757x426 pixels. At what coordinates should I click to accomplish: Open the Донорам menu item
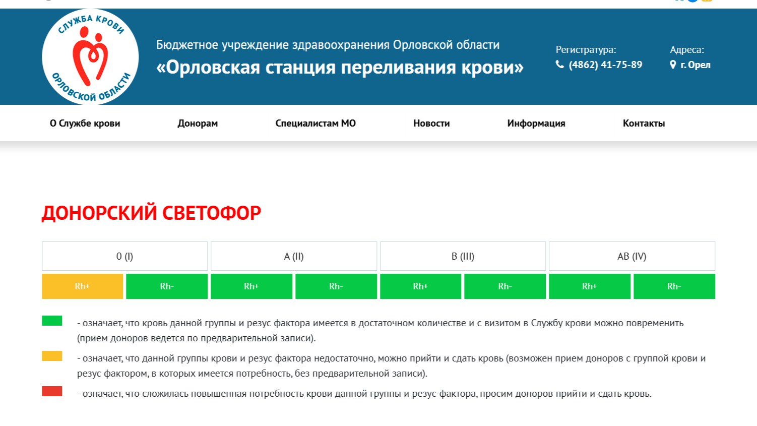tap(198, 123)
